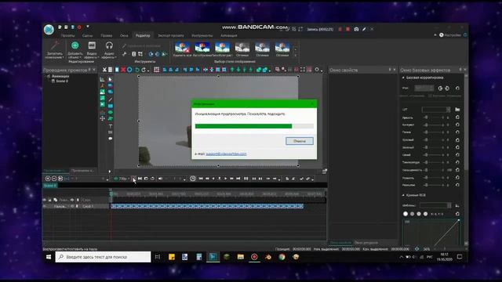Switch to Resources window (Окно ресурсов) tab
Screen dimensions: 502x282
pos(366,243)
